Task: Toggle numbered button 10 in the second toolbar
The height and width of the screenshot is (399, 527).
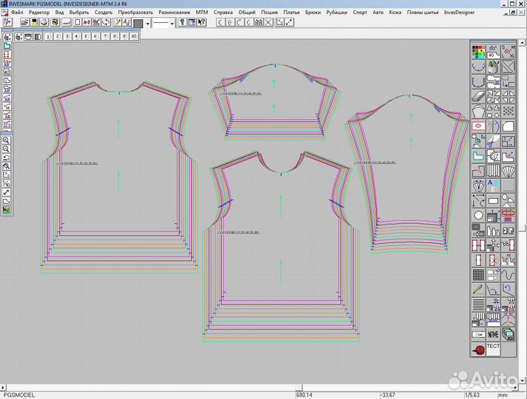Action: pyautogui.click(x=134, y=35)
